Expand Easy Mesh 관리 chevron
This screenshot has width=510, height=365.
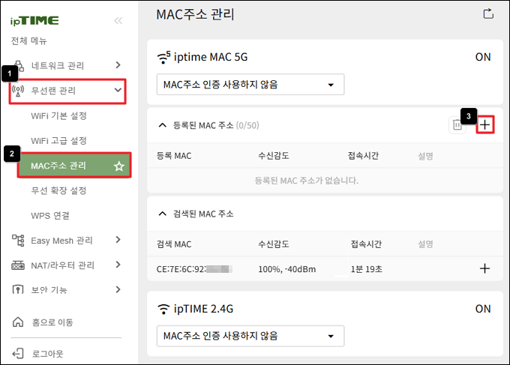[x=118, y=240]
